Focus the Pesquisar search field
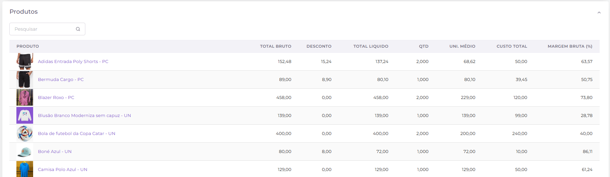The width and height of the screenshot is (610, 177). tap(47, 29)
